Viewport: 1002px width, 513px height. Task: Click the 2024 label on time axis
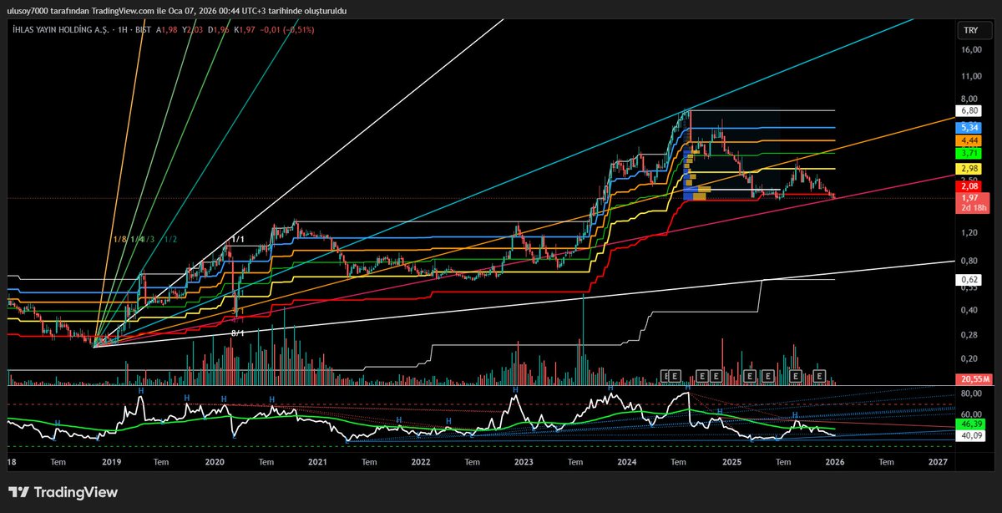click(626, 461)
